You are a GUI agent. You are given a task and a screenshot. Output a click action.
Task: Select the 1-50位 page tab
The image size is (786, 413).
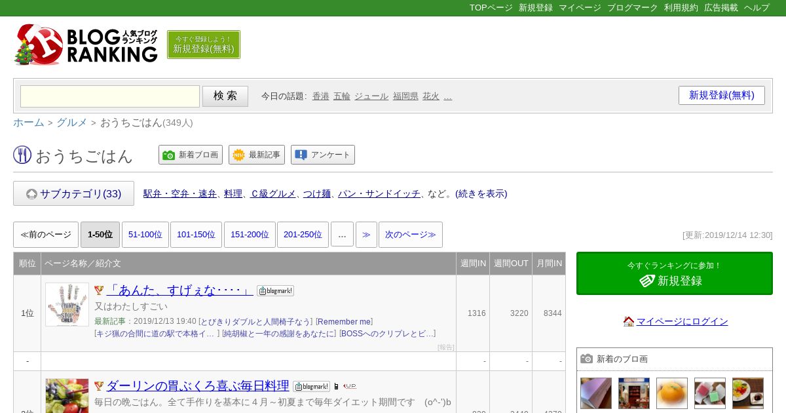100,235
